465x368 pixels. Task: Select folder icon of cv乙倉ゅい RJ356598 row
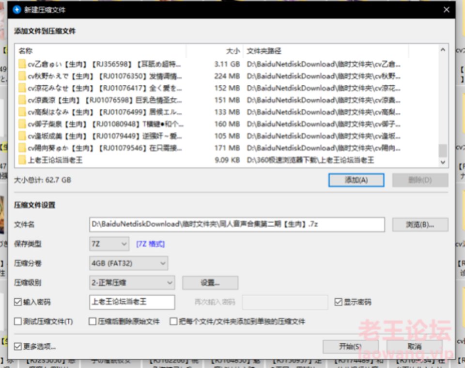tap(22, 64)
